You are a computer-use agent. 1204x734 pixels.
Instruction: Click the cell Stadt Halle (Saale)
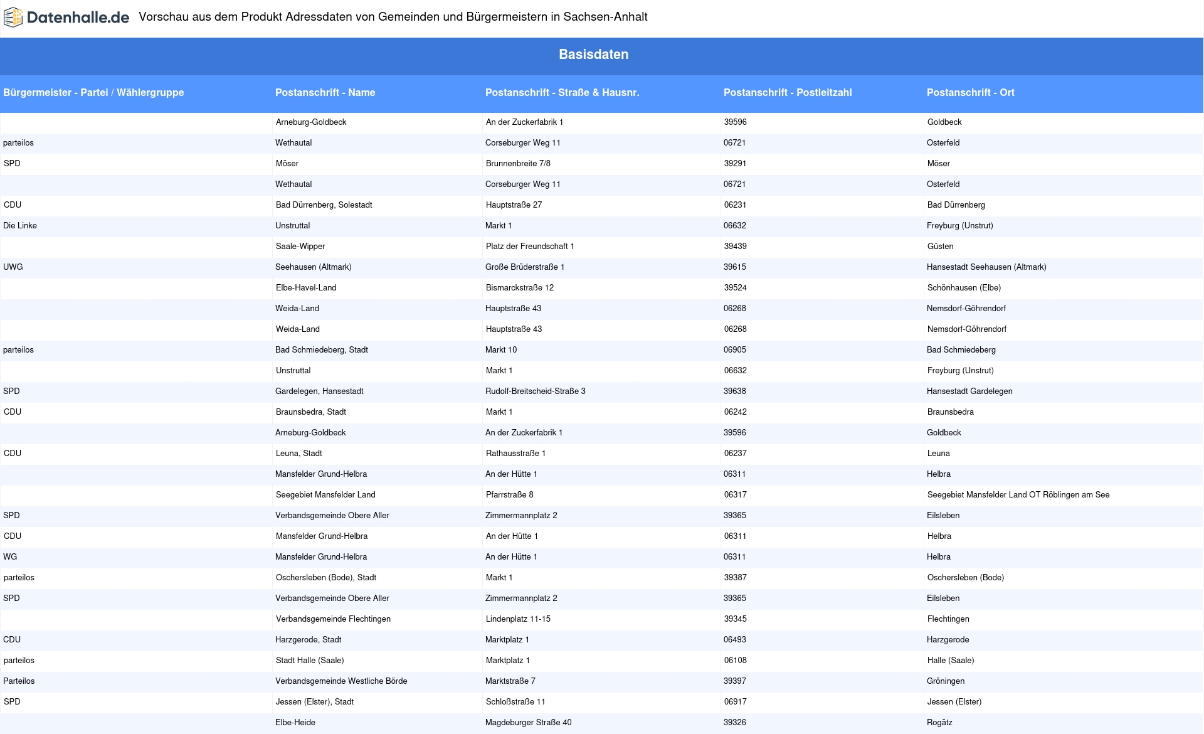click(310, 661)
